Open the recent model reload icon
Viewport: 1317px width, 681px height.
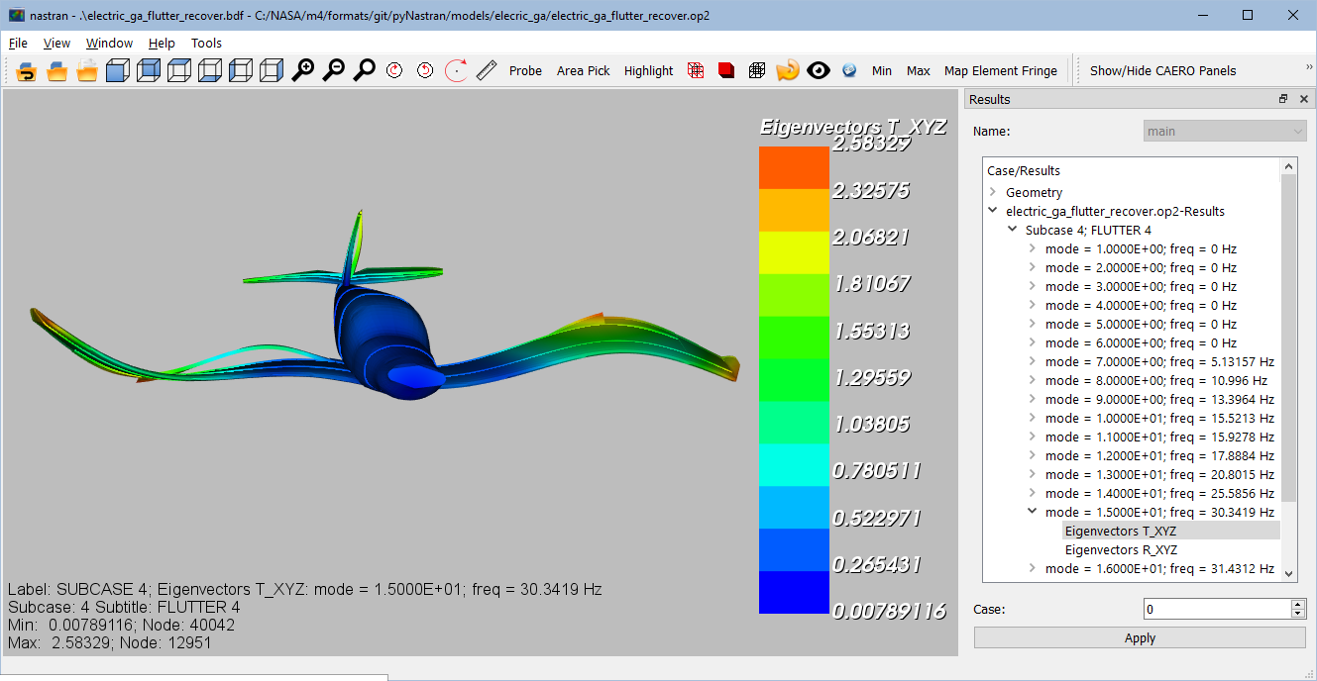coord(788,70)
